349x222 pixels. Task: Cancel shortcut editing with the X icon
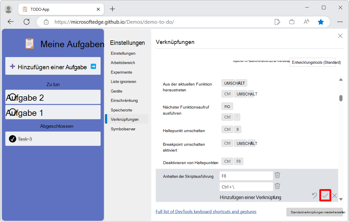(x=334, y=196)
